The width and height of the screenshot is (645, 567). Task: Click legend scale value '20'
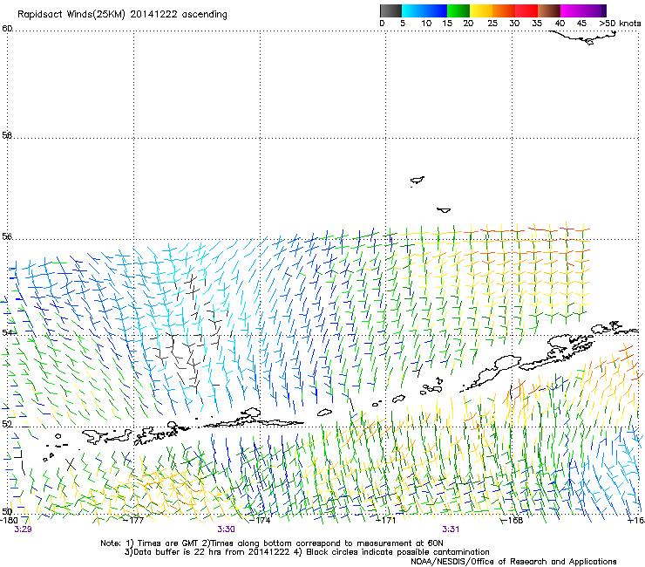(x=468, y=24)
